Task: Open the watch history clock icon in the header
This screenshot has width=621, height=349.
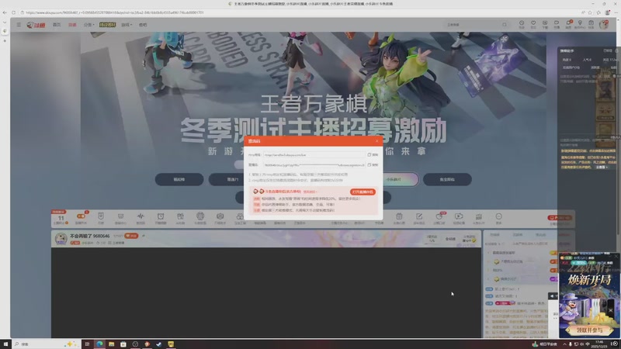Action: coord(522,23)
